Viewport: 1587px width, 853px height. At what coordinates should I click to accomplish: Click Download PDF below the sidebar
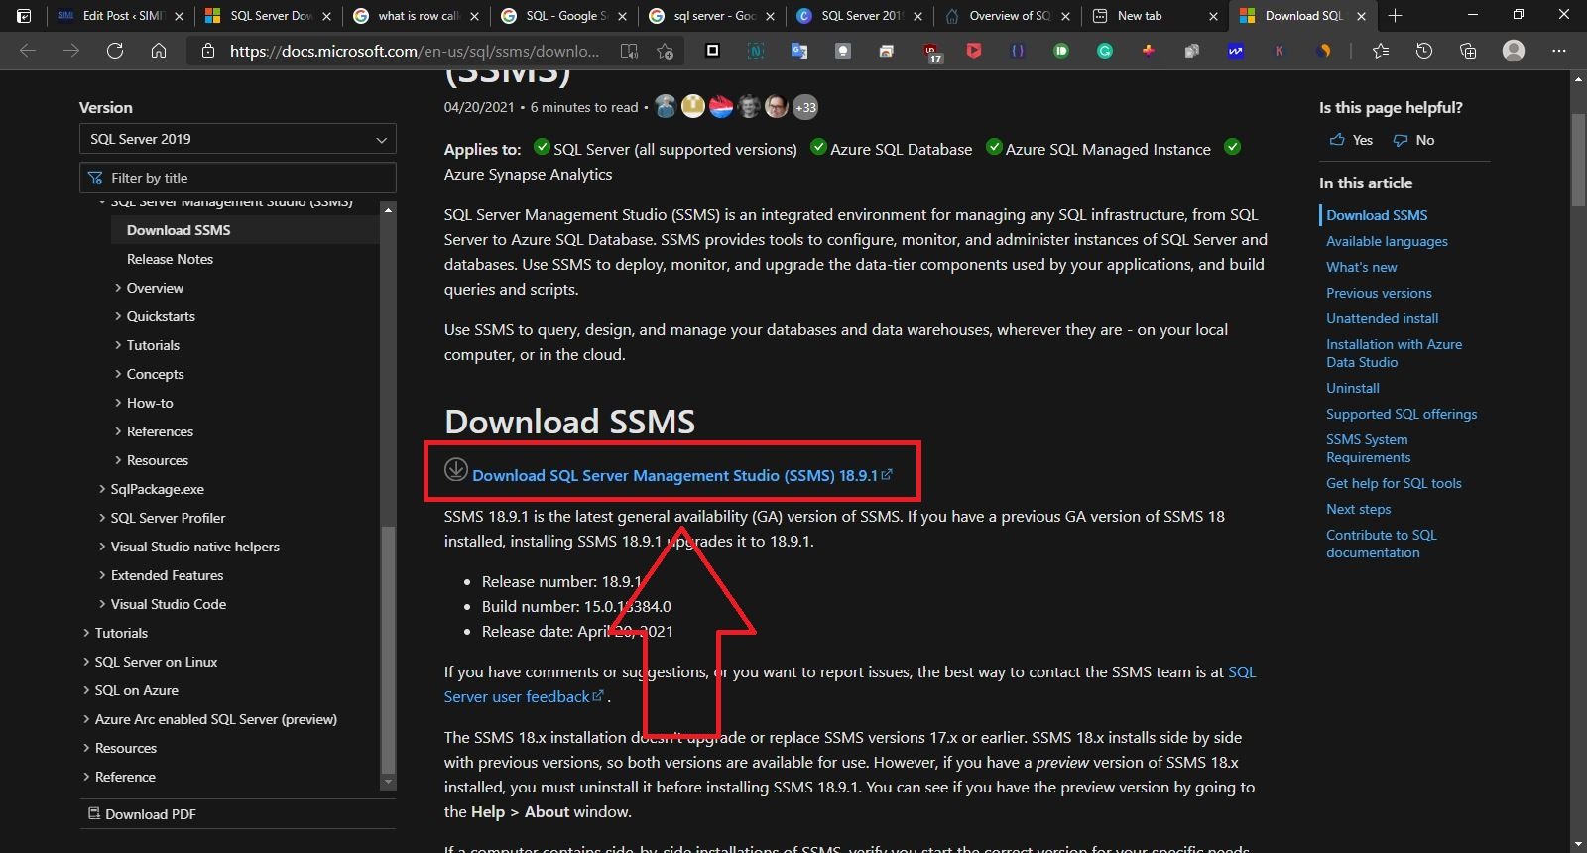click(142, 814)
